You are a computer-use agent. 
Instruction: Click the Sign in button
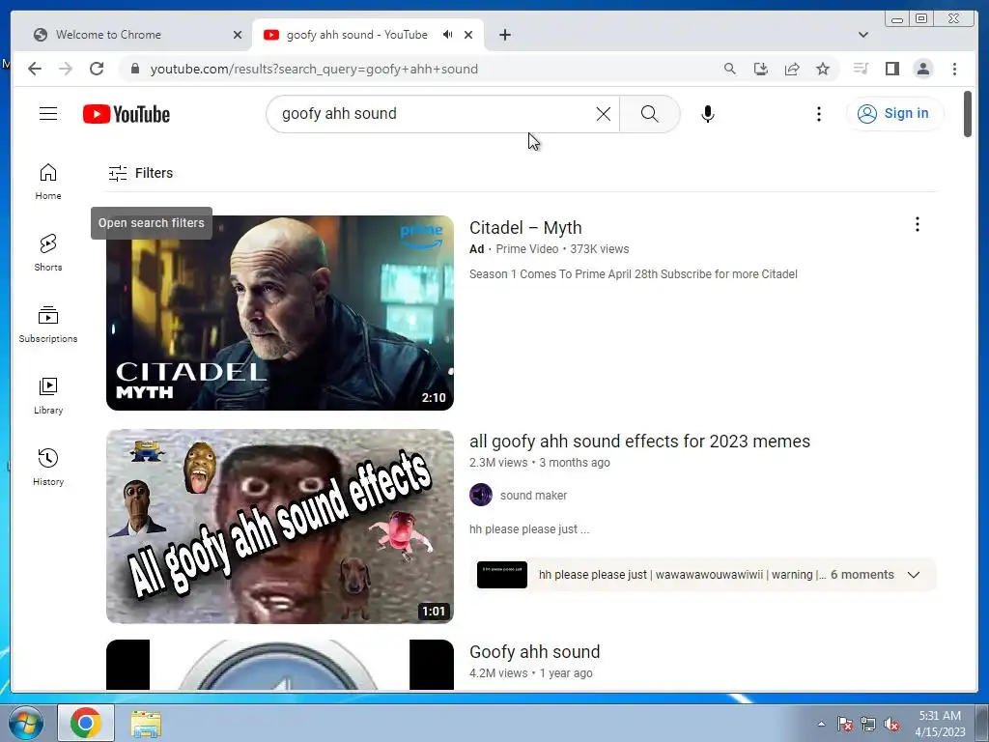[894, 114]
